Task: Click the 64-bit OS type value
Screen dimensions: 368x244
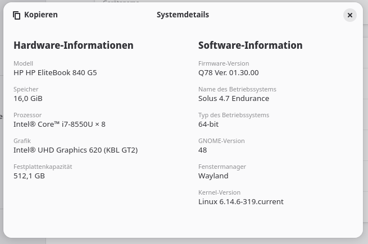Action: tap(208, 124)
